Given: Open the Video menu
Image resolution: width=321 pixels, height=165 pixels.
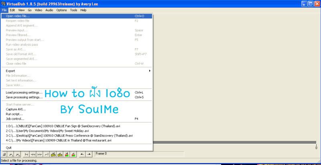Looking at the screenshot, I should click(38, 10).
